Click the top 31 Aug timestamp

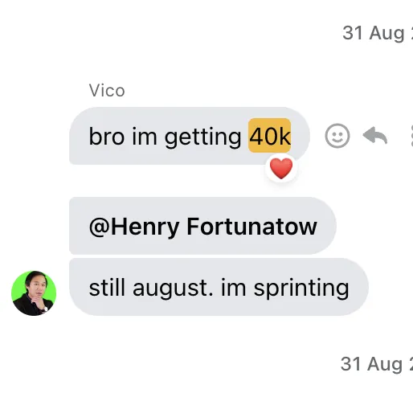(x=378, y=33)
